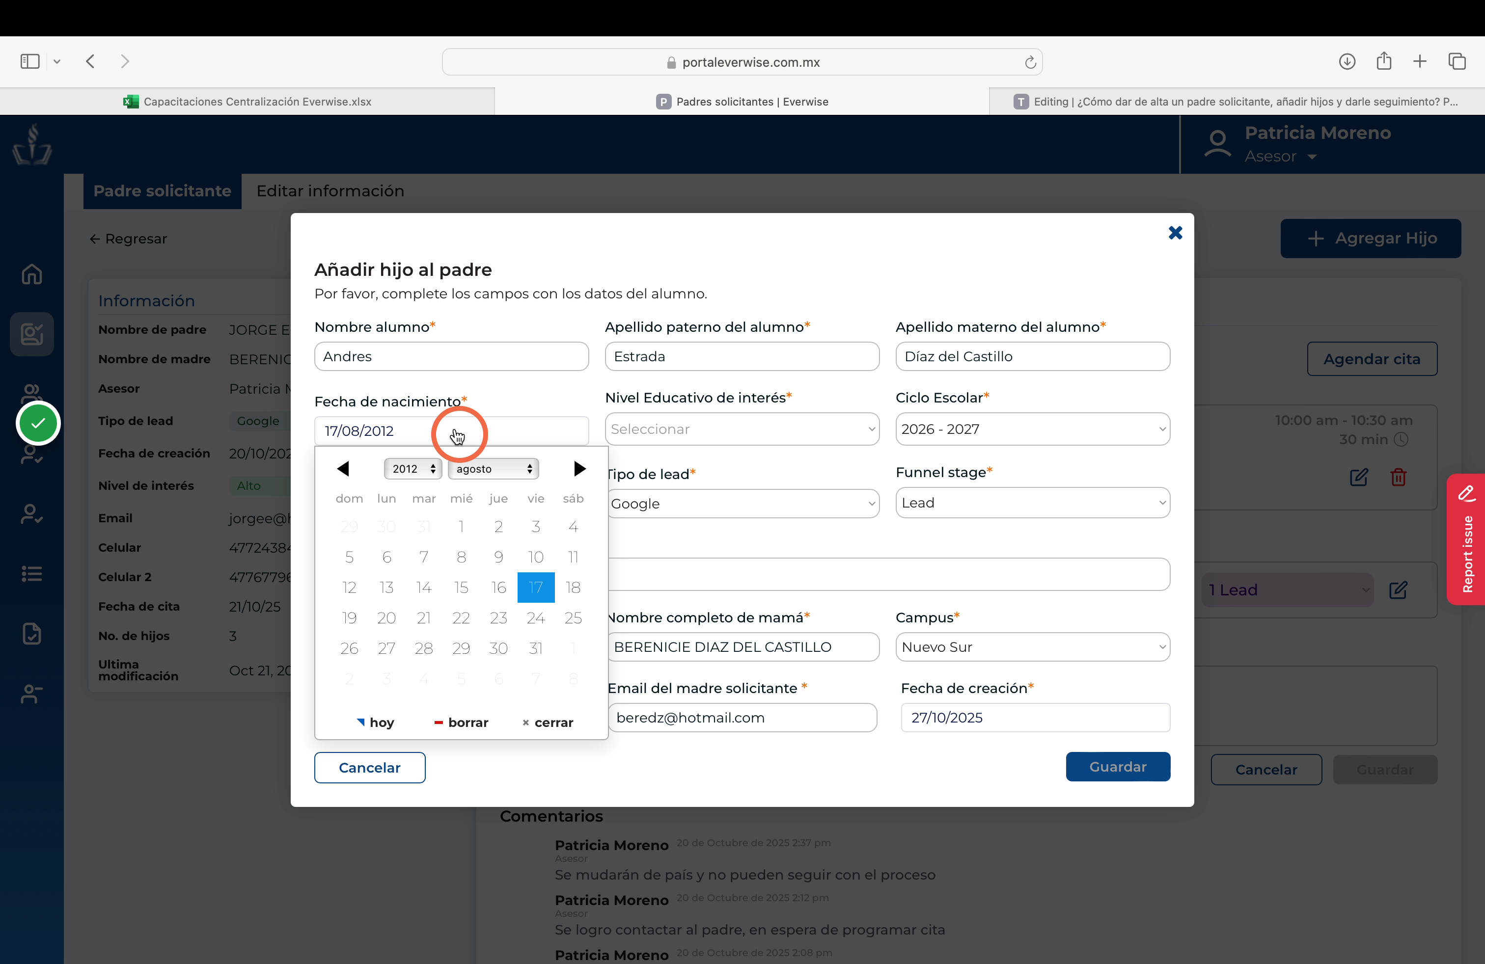Open the Report issue side tab
Viewport: 1485px width, 964px height.
click(x=1466, y=539)
